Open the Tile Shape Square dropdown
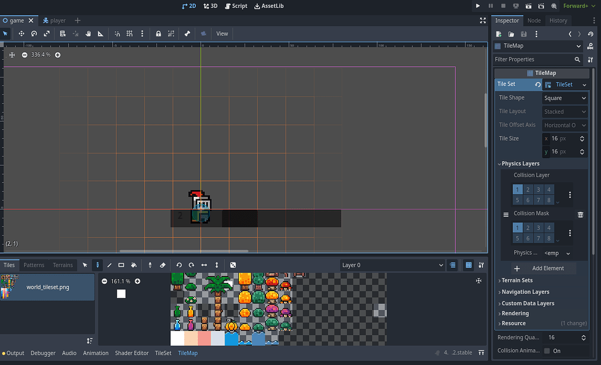This screenshot has height=365, width=601. tap(565, 98)
